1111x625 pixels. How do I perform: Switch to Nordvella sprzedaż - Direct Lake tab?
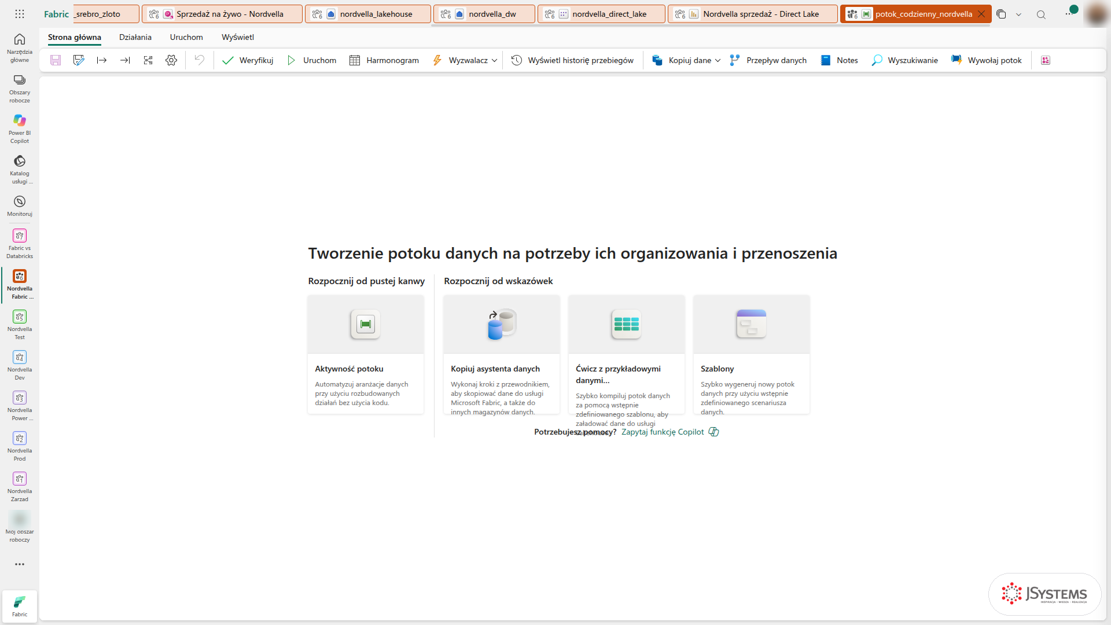tap(753, 14)
